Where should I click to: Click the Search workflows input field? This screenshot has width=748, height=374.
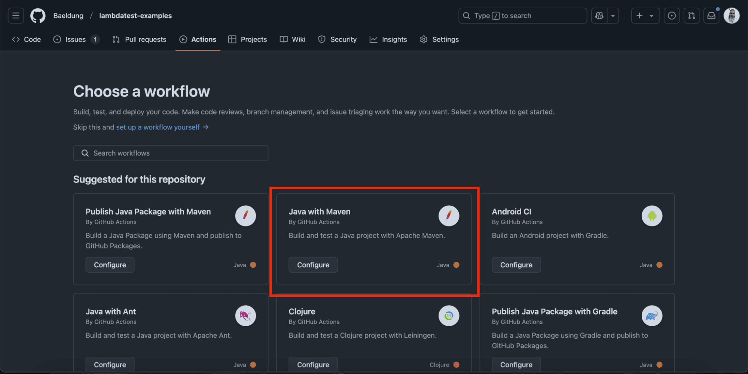(171, 153)
